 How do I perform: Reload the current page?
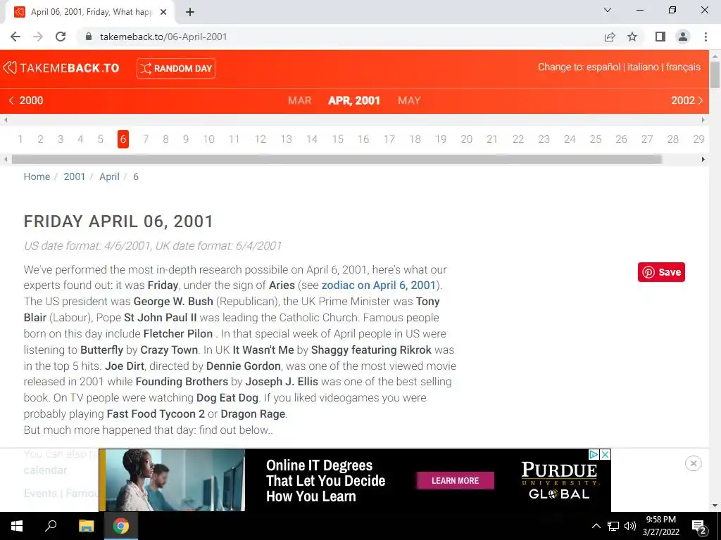(61, 37)
